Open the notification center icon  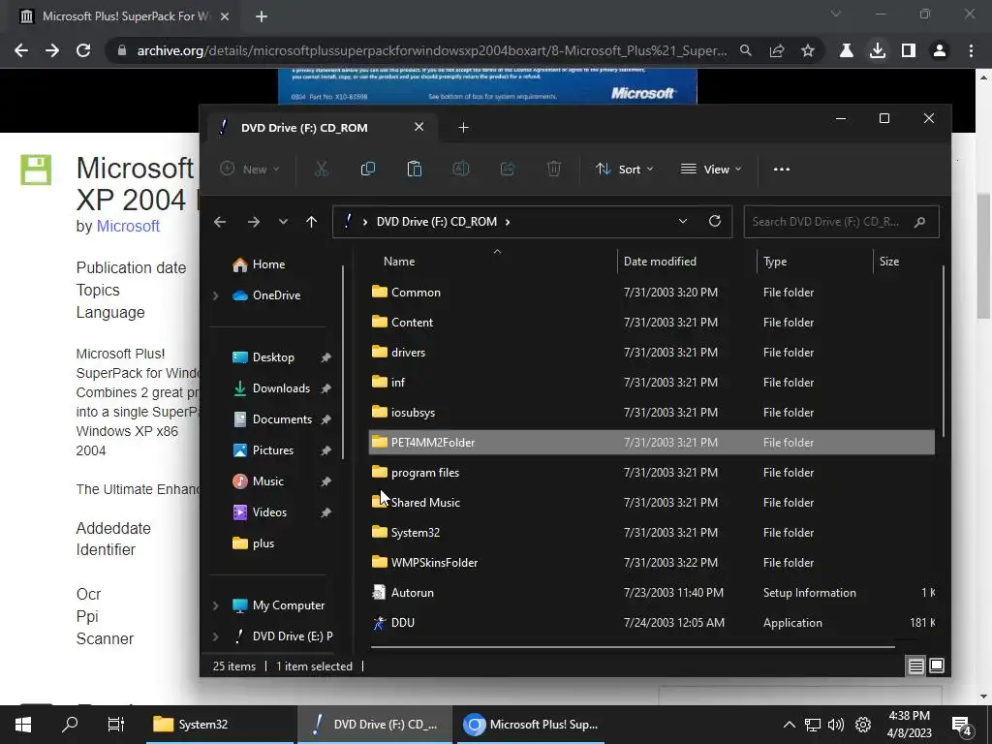962,726
